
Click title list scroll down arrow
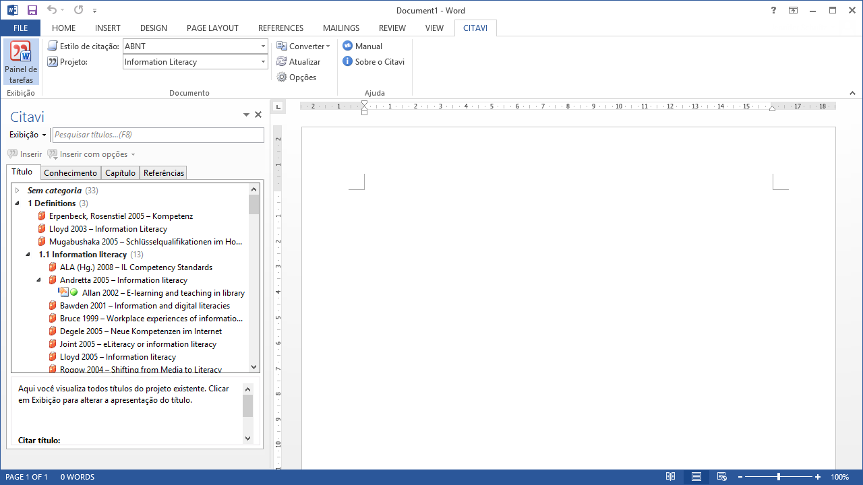tap(254, 367)
